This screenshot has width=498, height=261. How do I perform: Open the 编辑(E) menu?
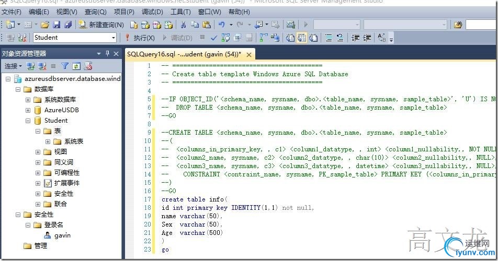[x=39, y=11]
